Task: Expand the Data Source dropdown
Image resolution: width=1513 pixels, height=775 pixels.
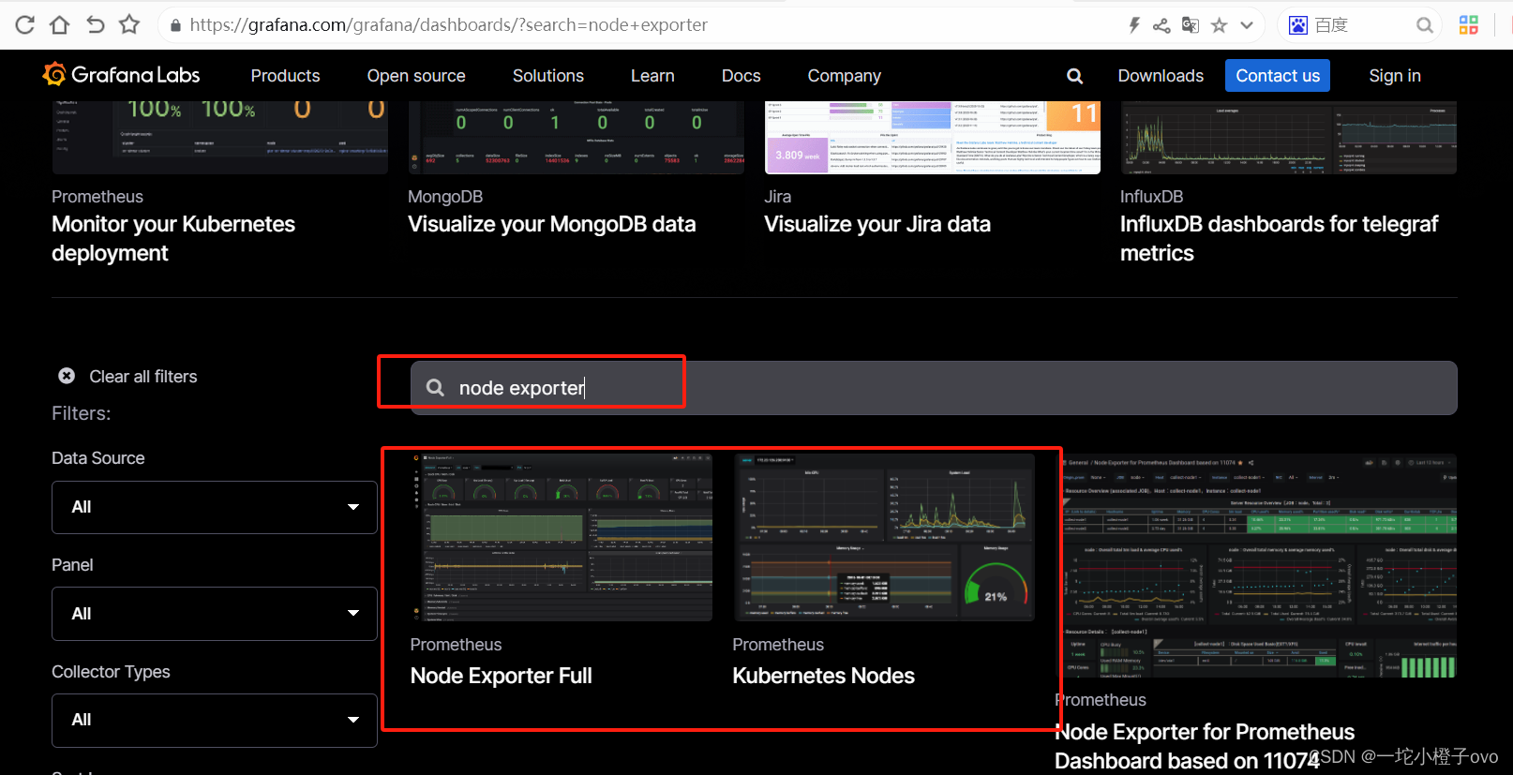Action: tap(215, 507)
